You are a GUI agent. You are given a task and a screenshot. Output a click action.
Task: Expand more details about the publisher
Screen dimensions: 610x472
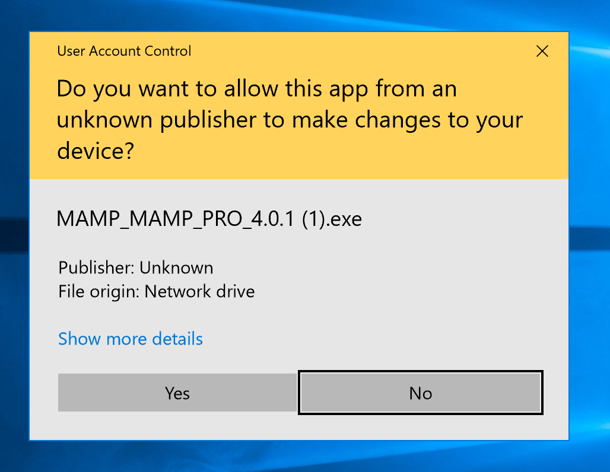130,339
